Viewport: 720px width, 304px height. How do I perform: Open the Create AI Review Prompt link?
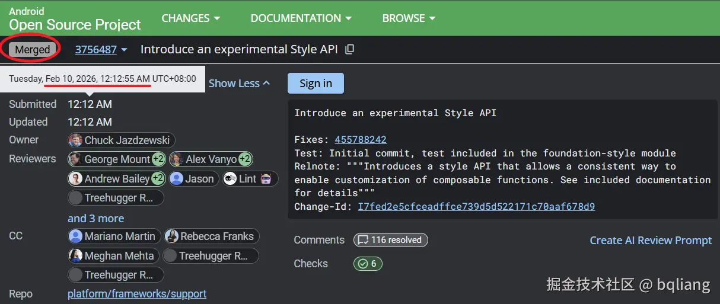(x=651, y=240)
